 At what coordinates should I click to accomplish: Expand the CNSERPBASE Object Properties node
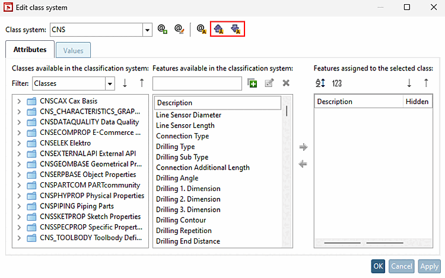coord(19,174)
